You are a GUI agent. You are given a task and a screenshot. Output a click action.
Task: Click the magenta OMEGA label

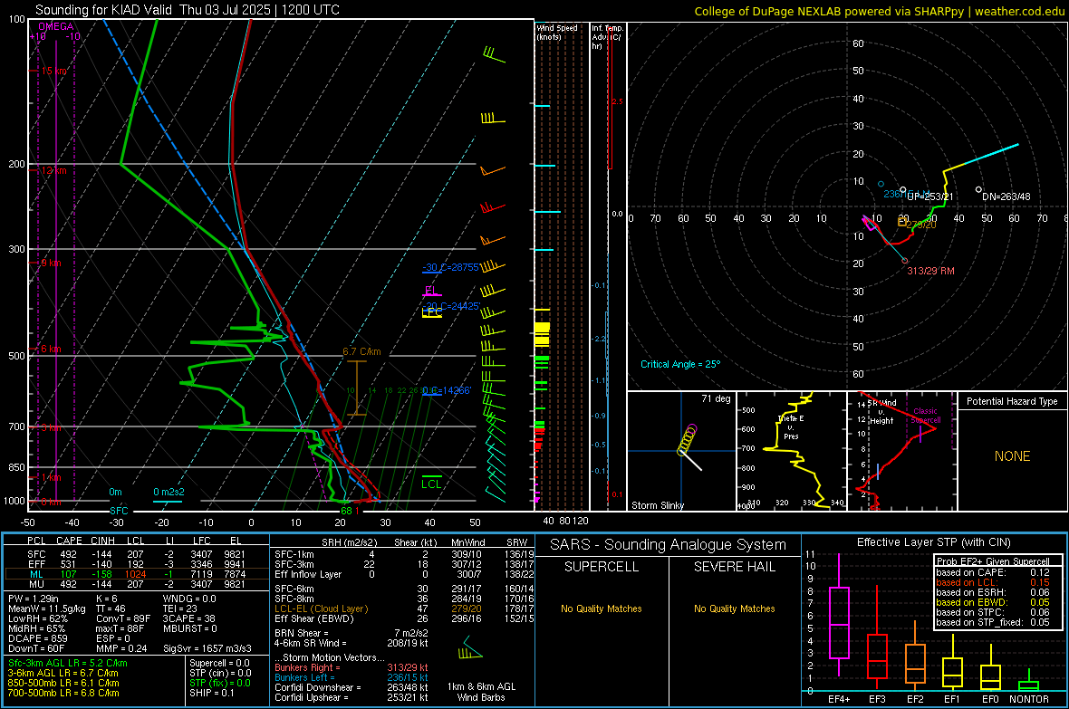coord(55,26)
